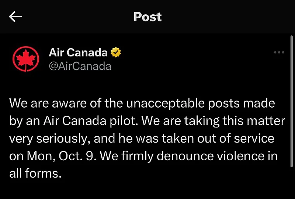
Task: Open the Air Canada display name profile
Action: pyautogui.click(x=78, y=52)
